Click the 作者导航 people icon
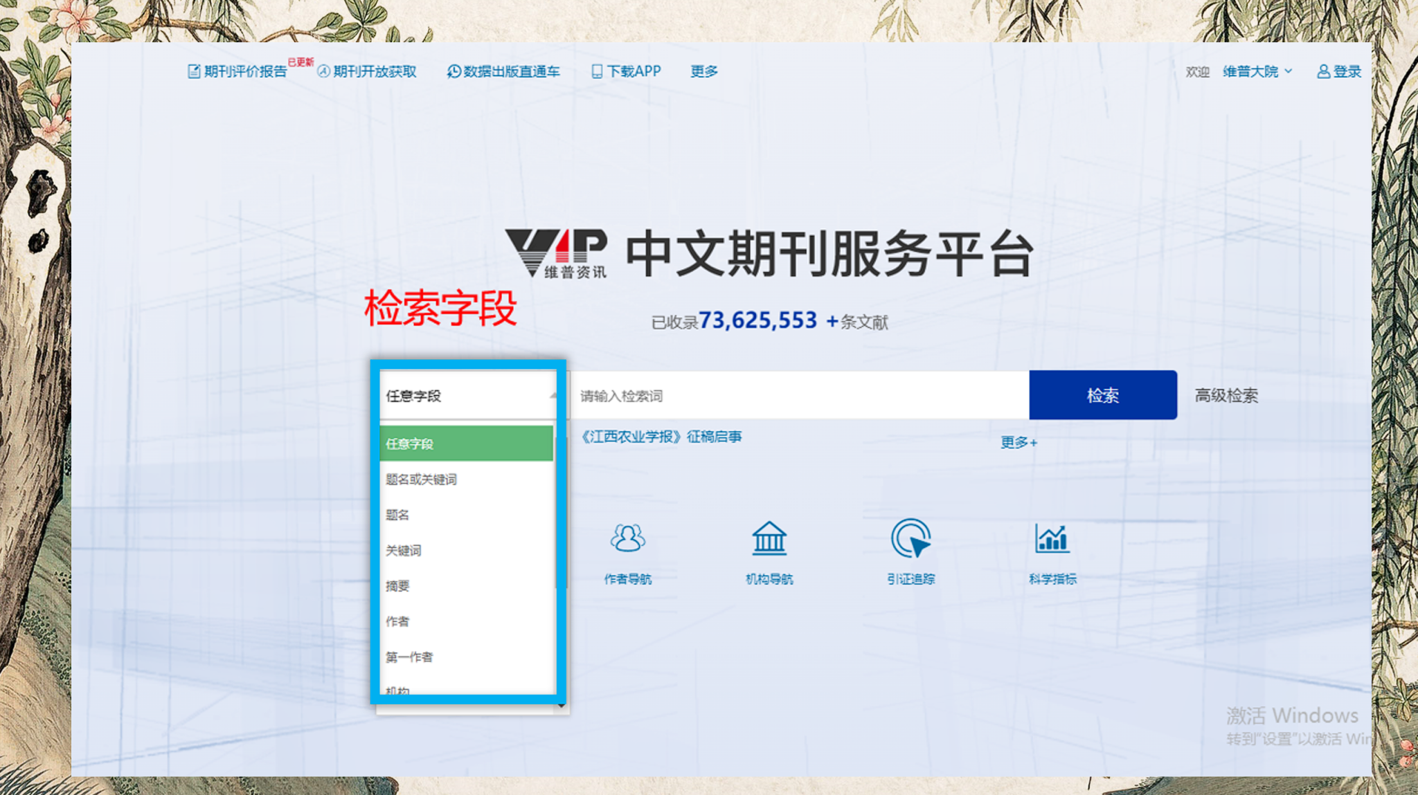The height and width of the screenshot is (795, 1418). (x=627, y=538)
